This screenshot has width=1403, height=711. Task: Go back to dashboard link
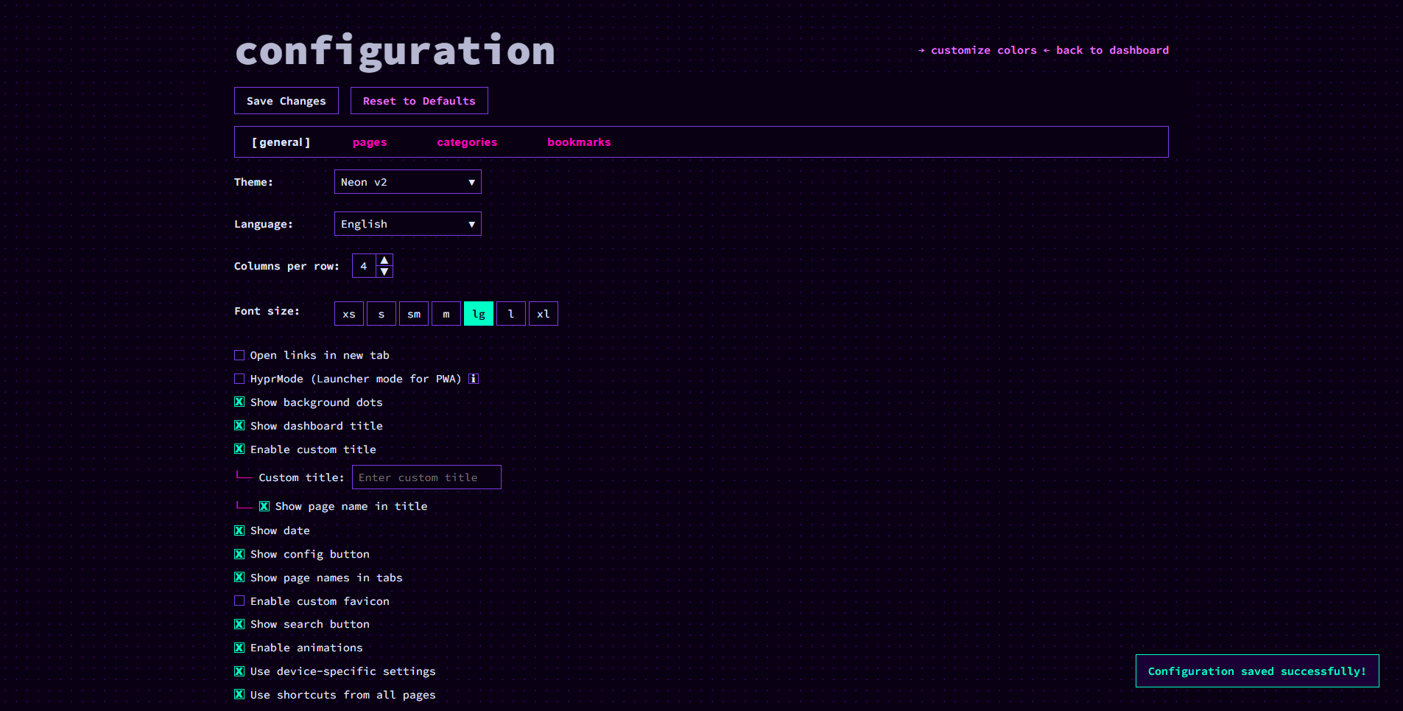1106,50
